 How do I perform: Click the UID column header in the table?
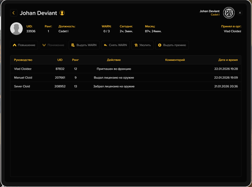[x=60, y=60]
